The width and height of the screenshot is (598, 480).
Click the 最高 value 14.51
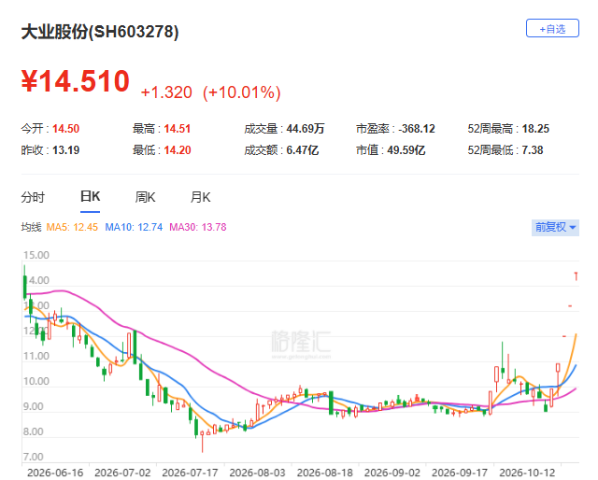click(177, 129)
